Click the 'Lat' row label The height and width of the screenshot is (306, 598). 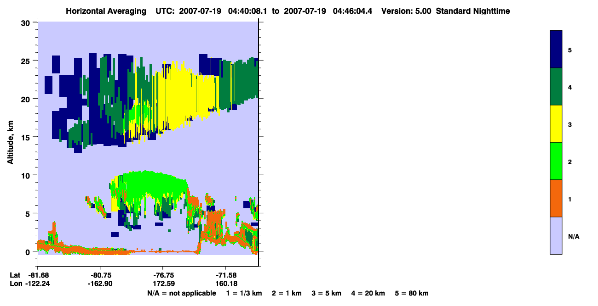[15, 275]
